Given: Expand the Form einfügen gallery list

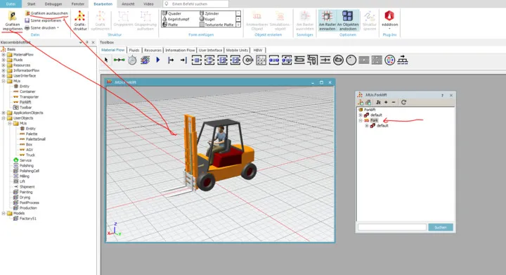Looking at the screenshot, I should coord(238,25).
